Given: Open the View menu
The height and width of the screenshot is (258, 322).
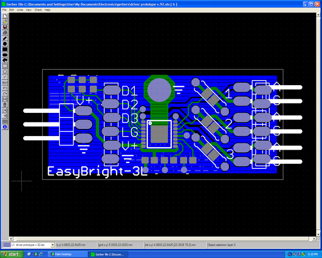Looking at the screenshot, I should [x=29, y=10].
